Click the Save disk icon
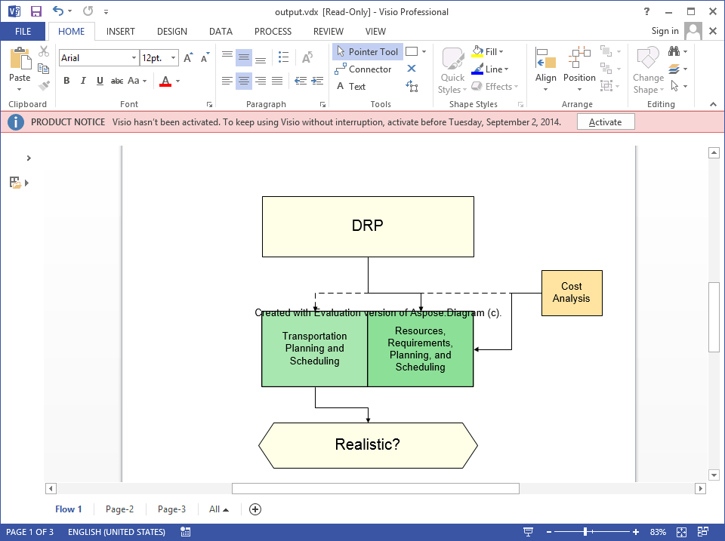Viewport: 725px width, 541px height. [x=36, y=11]
